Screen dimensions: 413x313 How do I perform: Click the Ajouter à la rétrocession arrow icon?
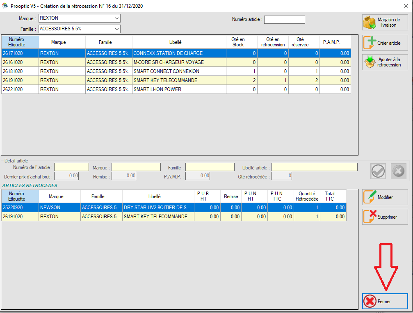[370, 62]
